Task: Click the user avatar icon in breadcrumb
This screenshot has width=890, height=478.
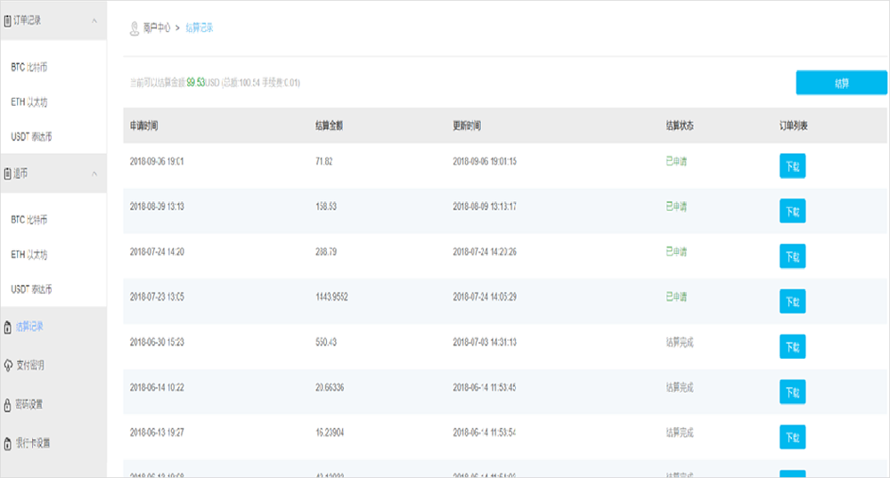Action: (135, 28)
